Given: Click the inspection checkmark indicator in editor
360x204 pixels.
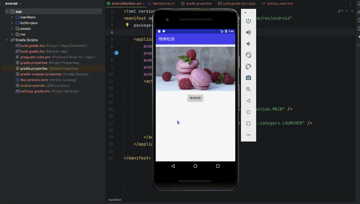Looking at the screenshot, I should coord(340,11).
